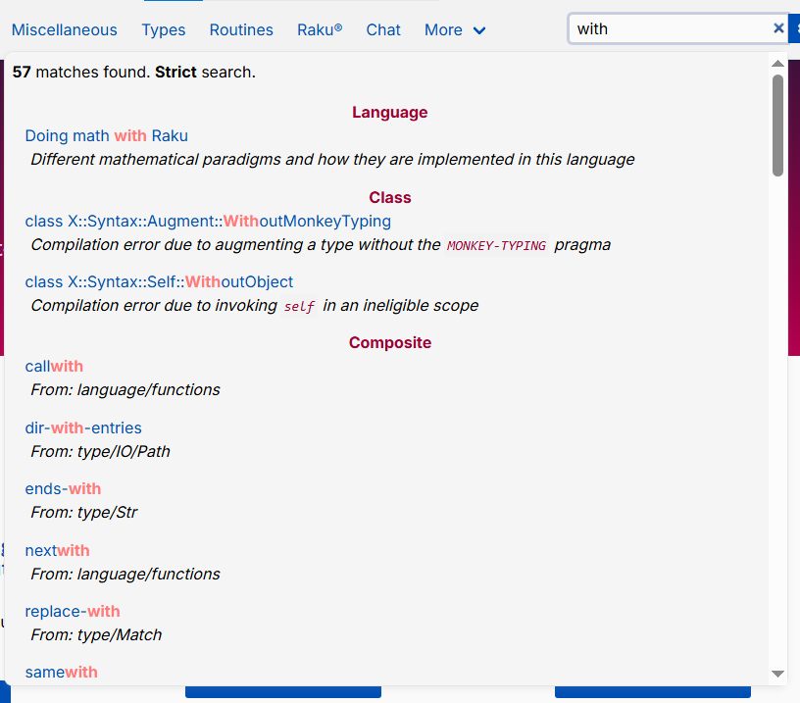The image size is (800, 703).
Task: Click the search input containing "with"
Action: pos(678,28)
